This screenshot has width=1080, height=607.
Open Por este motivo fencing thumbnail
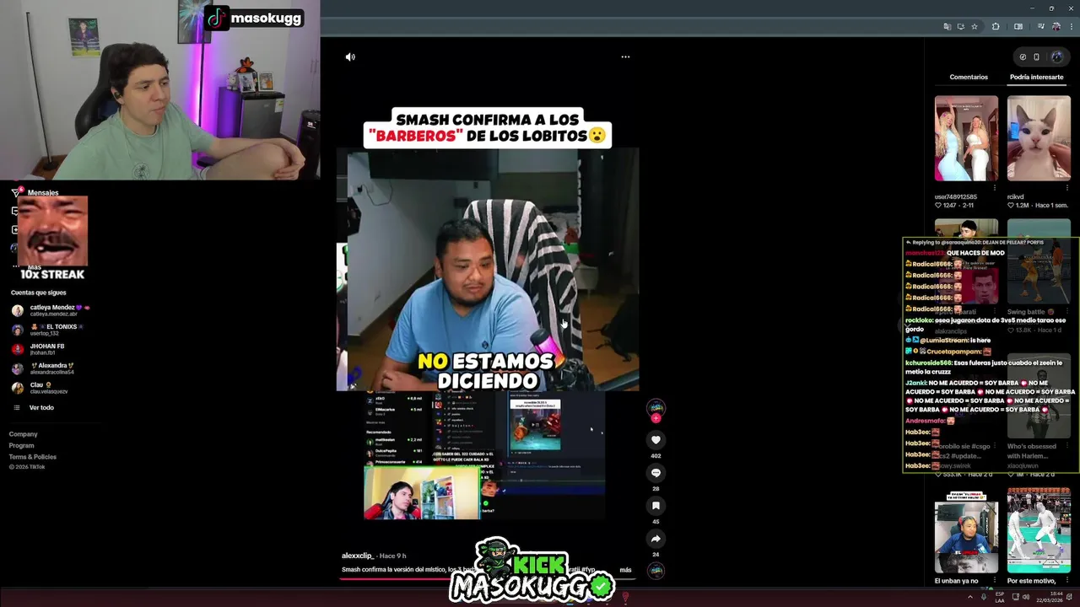(x=1039, y=530)
